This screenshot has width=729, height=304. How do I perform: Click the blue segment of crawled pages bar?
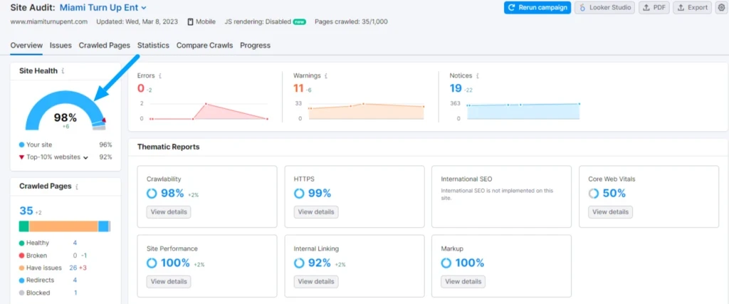[x=103, y=226]
